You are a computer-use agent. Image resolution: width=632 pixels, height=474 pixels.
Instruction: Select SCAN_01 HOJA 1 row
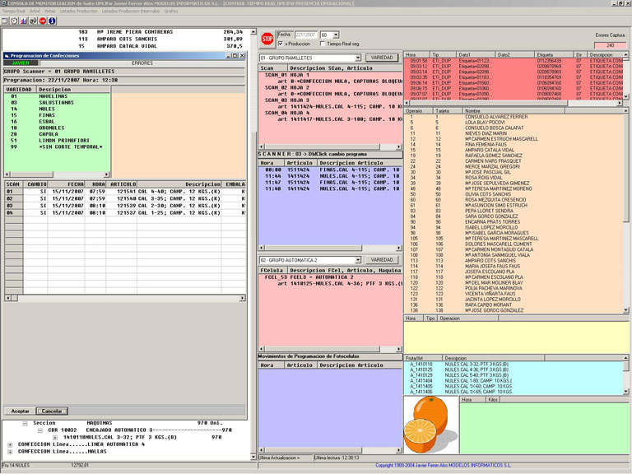click(x=330, y=75)
